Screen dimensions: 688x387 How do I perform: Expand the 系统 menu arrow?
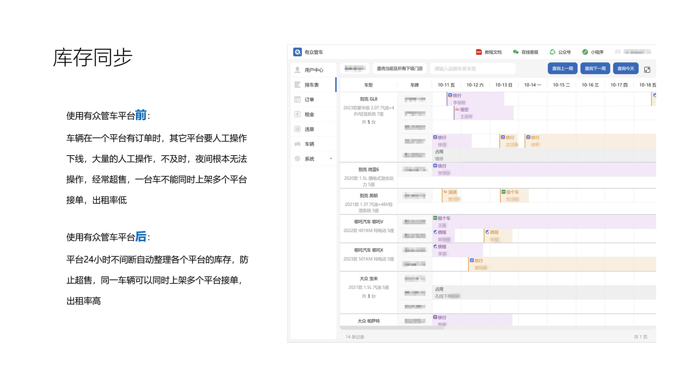pos(331,159)
